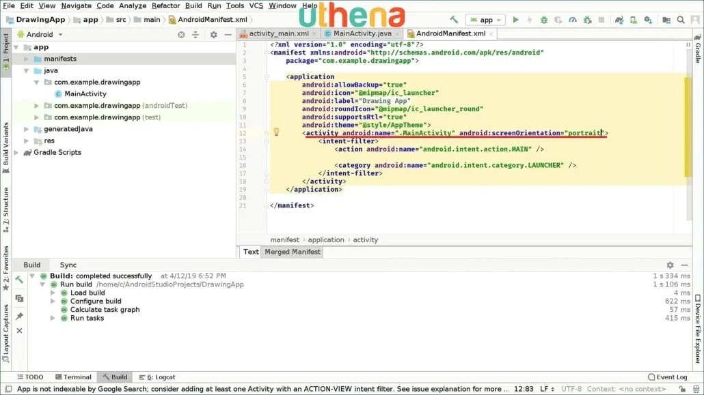Open the Gradle side panel
Viewport: 704px width, 395px height.
point(698,48)
